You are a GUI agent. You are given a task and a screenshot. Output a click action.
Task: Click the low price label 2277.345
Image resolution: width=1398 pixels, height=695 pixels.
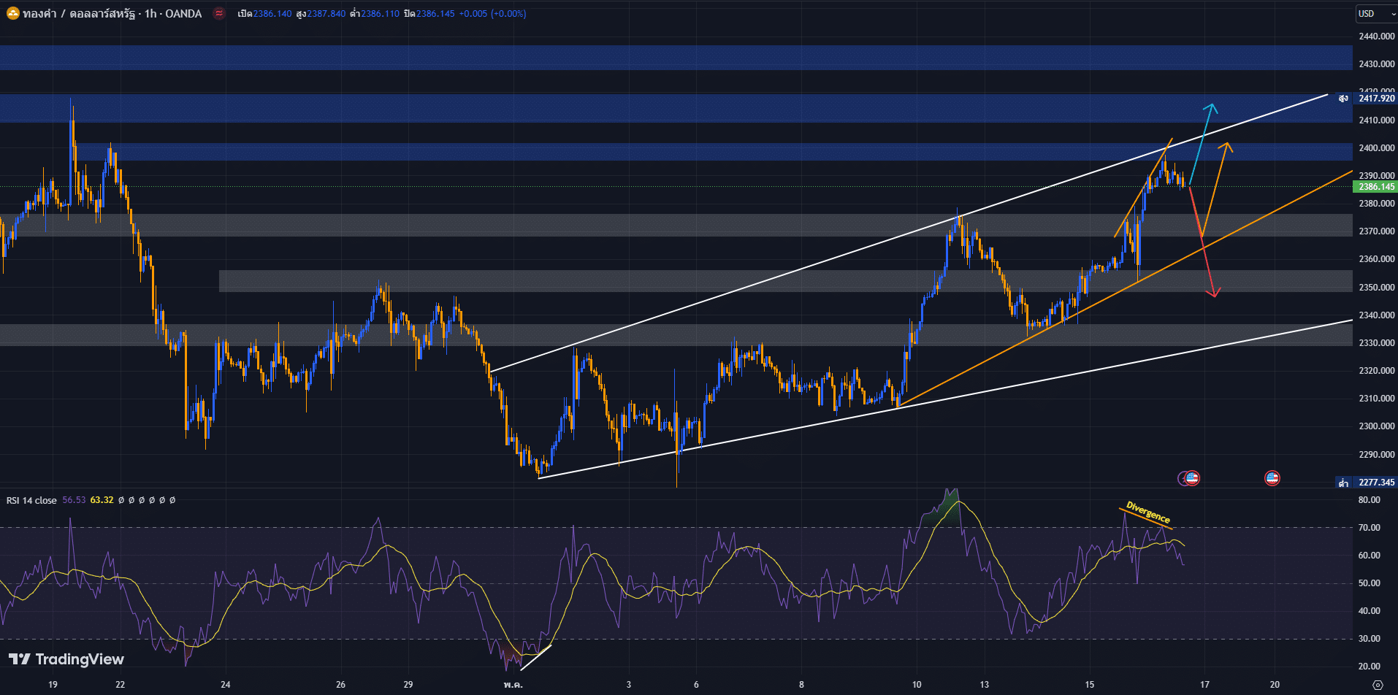point(1376,483)
